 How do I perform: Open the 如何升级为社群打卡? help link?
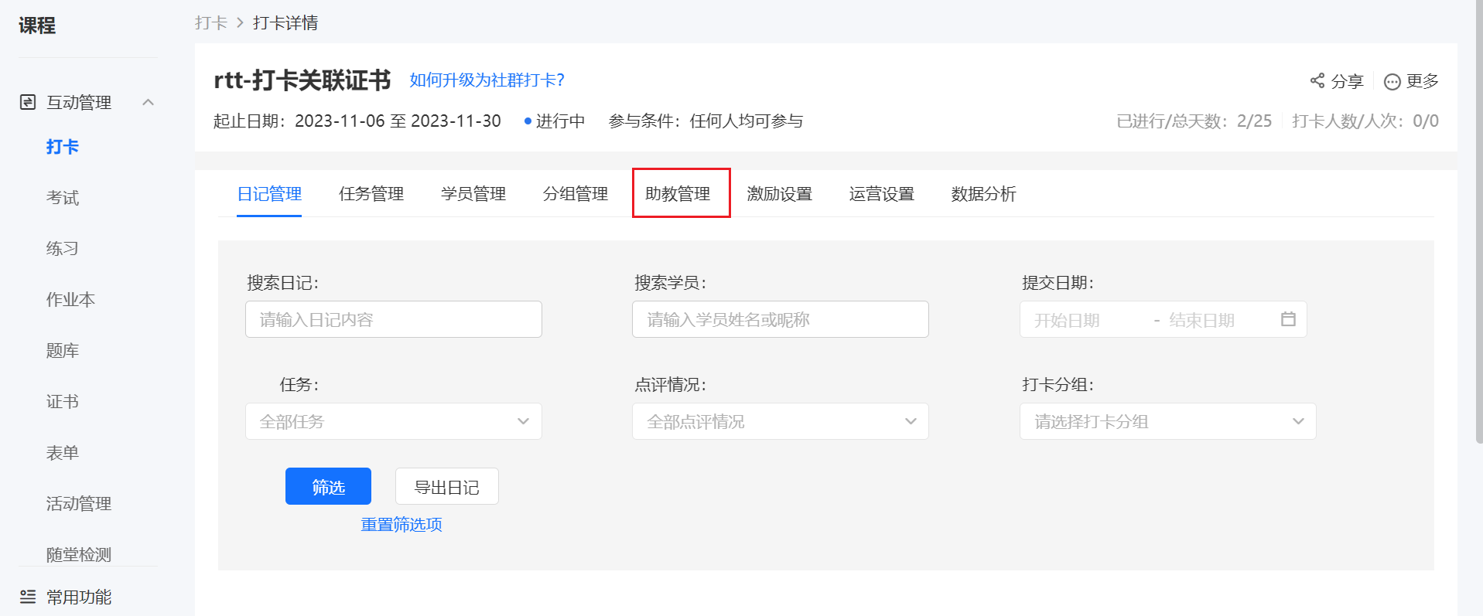tap(487, 80)
